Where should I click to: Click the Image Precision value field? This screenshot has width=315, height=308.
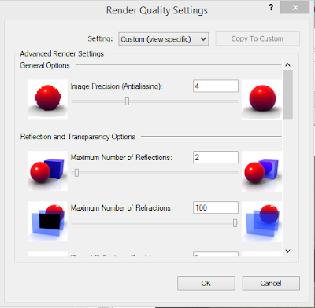216,86
